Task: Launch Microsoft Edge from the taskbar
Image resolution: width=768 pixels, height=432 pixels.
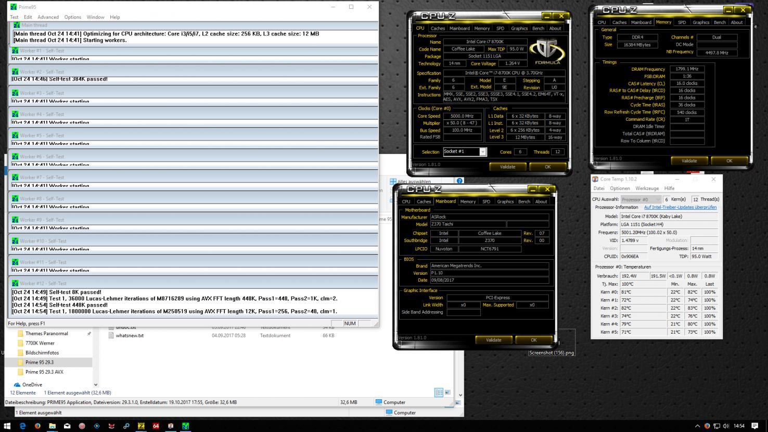Action: click(x=22, y=426)
